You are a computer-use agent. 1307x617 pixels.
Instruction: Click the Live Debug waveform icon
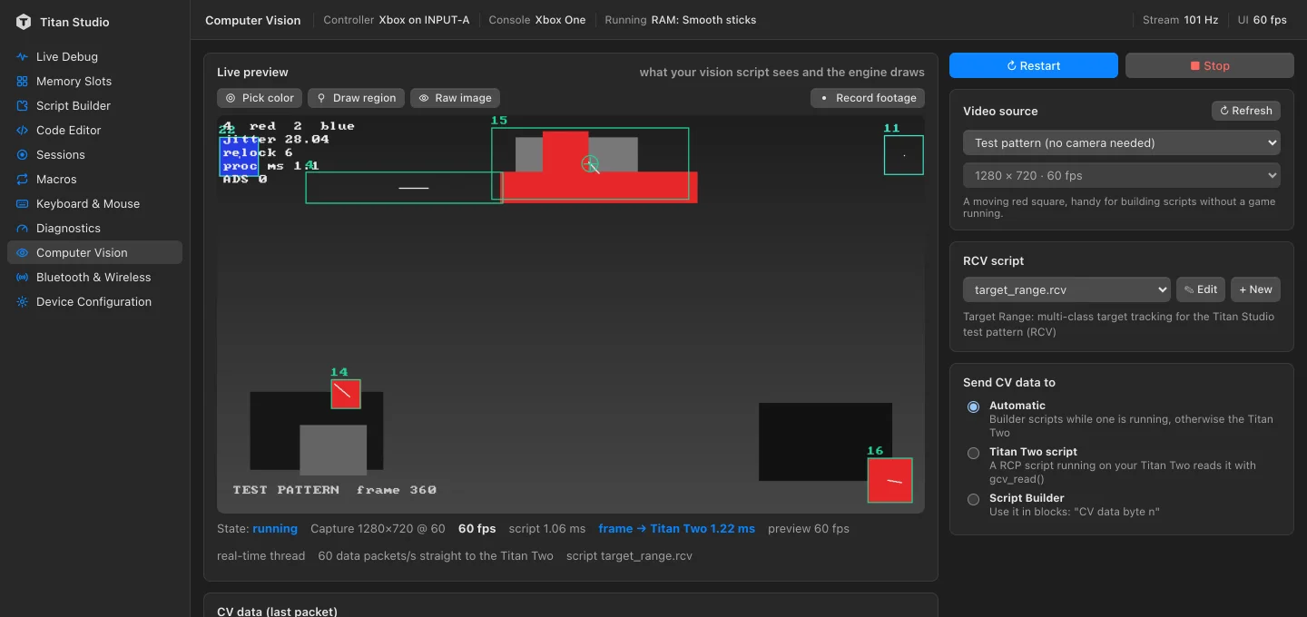[x=23, y=56]
